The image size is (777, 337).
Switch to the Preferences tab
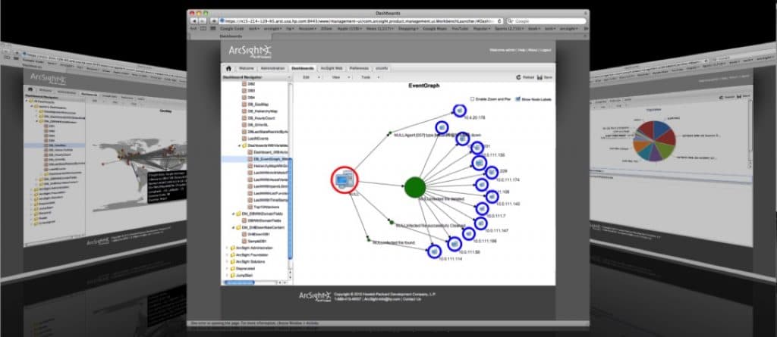pos(359,68)
